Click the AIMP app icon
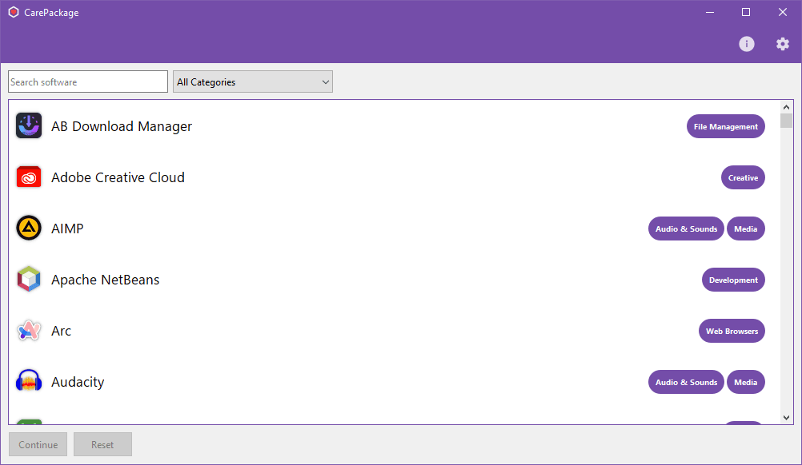The width and height of the screenshot is (802, 465). tap(29, 229)
